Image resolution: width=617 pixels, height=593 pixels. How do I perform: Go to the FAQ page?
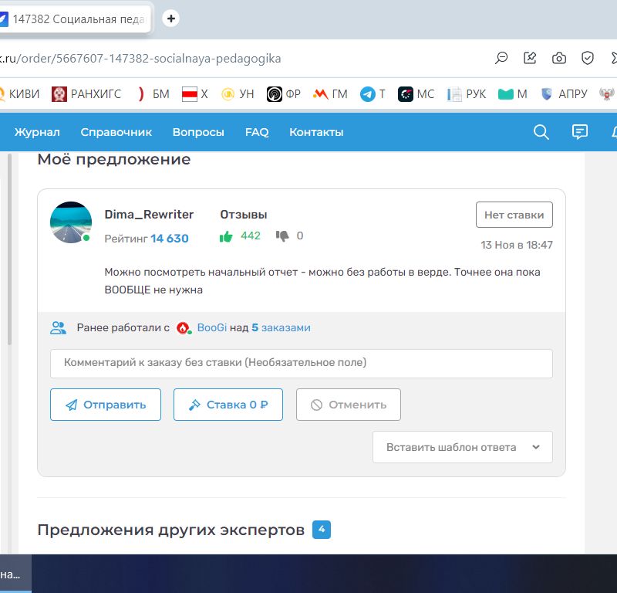click(257, 132)
